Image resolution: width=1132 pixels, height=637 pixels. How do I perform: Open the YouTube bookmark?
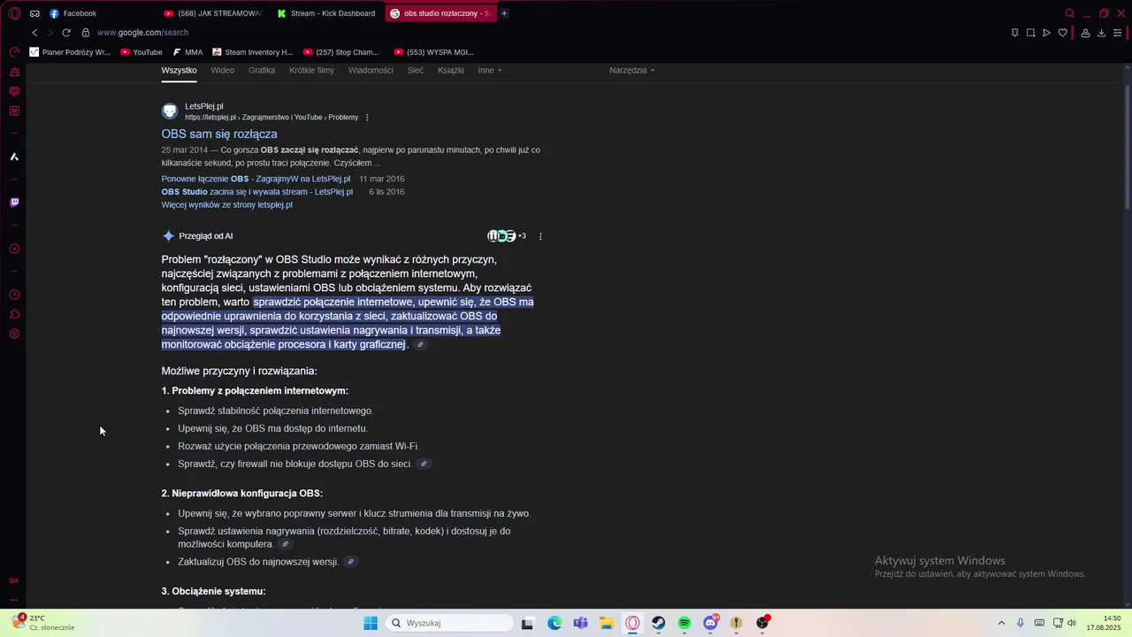point(141,52)
